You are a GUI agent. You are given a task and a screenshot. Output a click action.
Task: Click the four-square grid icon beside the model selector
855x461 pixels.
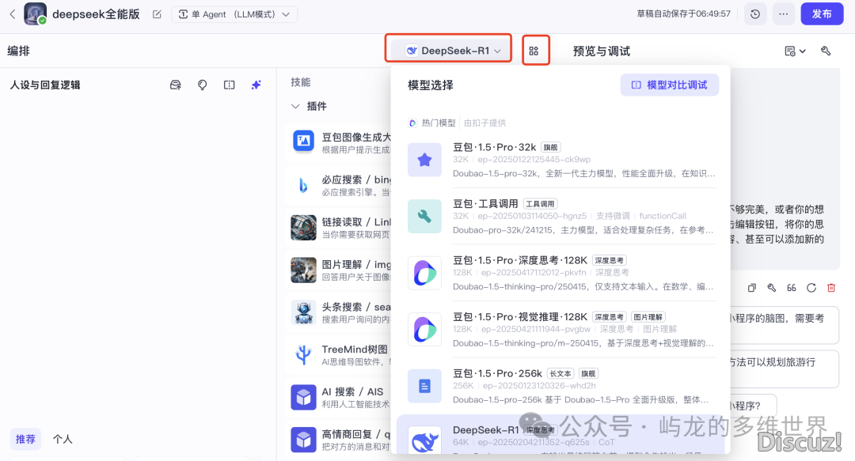534,51
